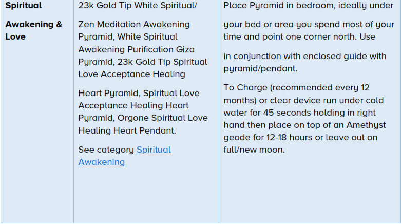
Task: Click the "in conjunction with enclosed guide" line
Action: [305, 56]
